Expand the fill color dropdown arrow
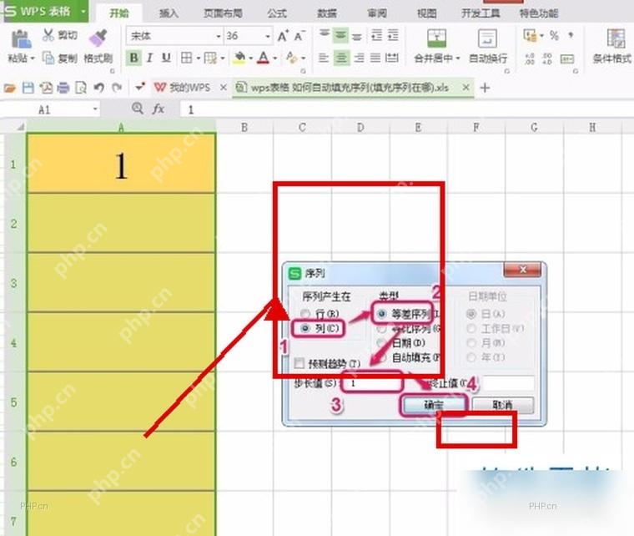634x536 pixels. click(251, 58)
